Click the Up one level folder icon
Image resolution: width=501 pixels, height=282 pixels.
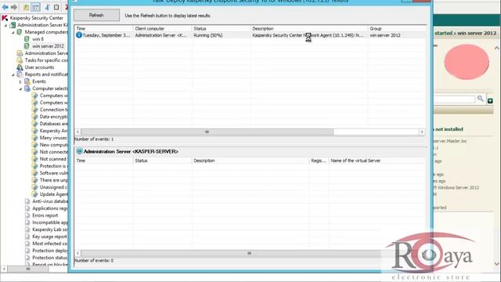coord(26,7)
